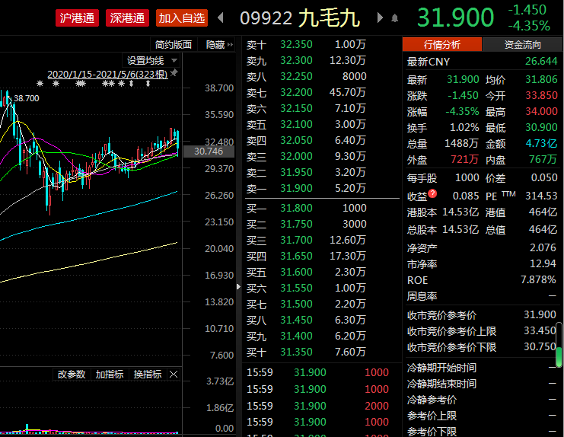Switch to the 资金流向 tab
Screen dimensions: 564x437
point(523,45)
